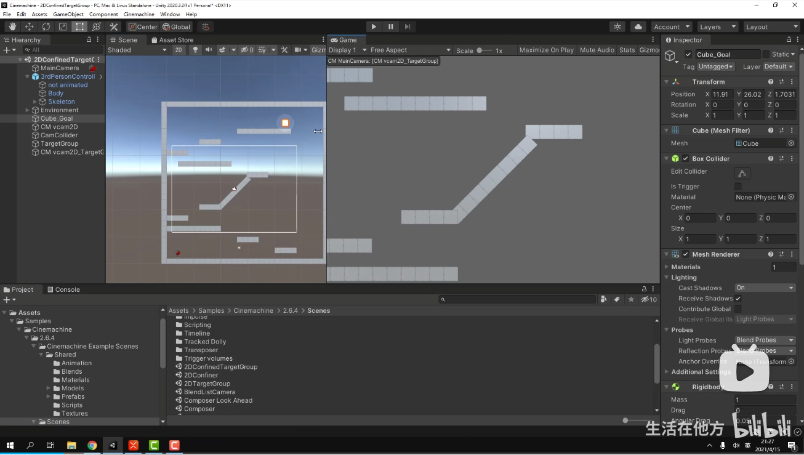Toggle grid snapping icon in toolbar
The width and height of the screenshot is (804, 455).
point(206,26)
